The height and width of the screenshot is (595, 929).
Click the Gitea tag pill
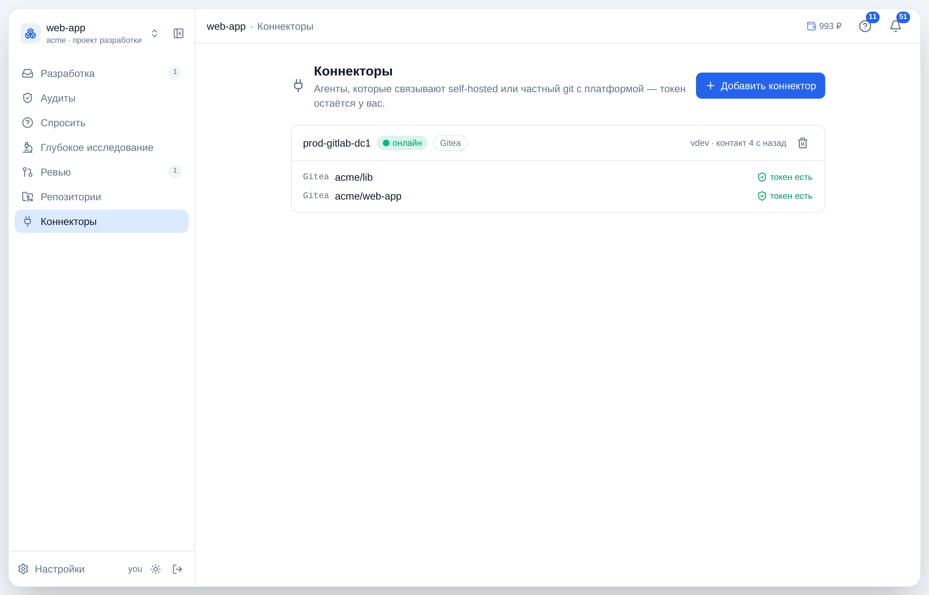[x=450, y=143]
